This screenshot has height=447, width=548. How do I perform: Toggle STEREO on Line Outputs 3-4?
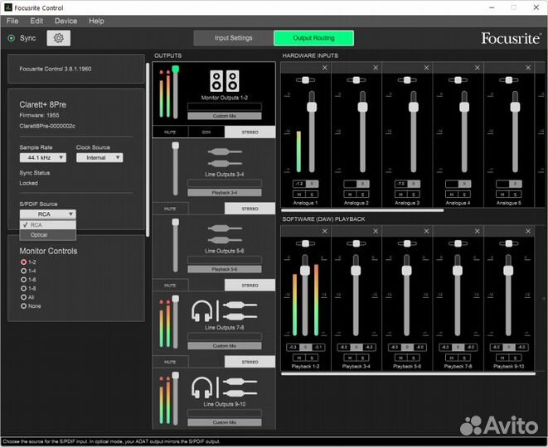[250, 209]
